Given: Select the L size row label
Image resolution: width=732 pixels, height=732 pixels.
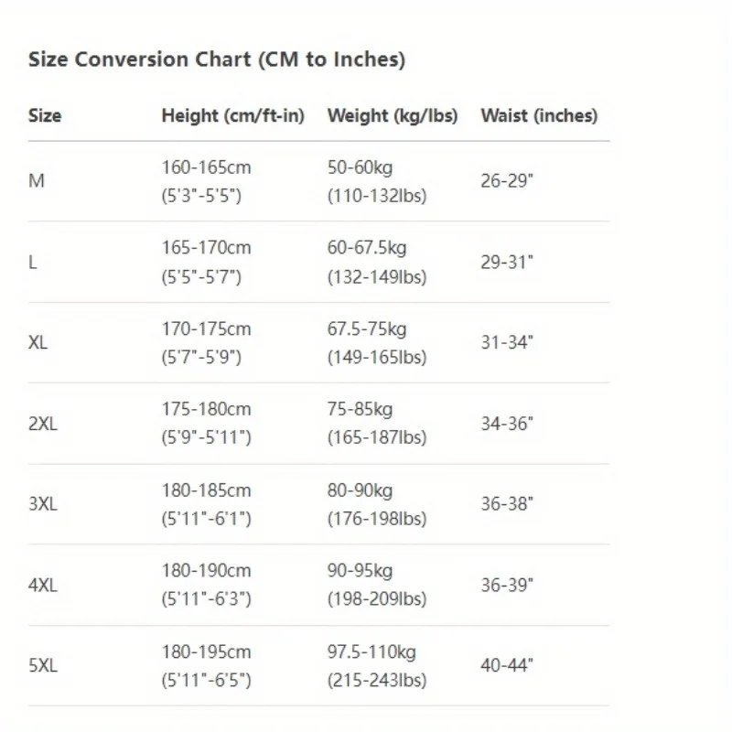Looking at the screenshot, I should pos(33,263).
